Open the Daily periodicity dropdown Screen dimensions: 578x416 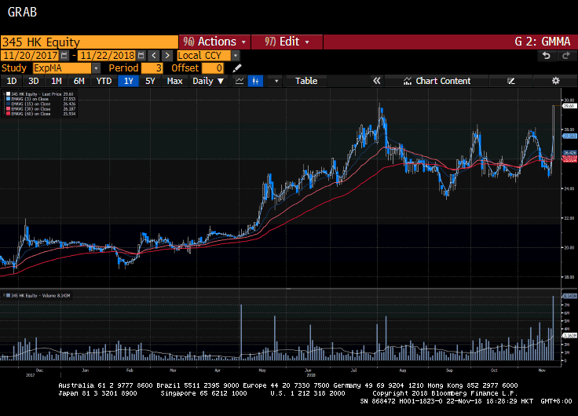tap(208, 81)
